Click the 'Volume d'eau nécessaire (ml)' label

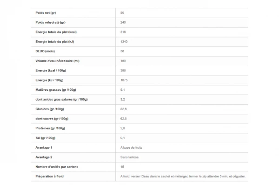[58, 61]
